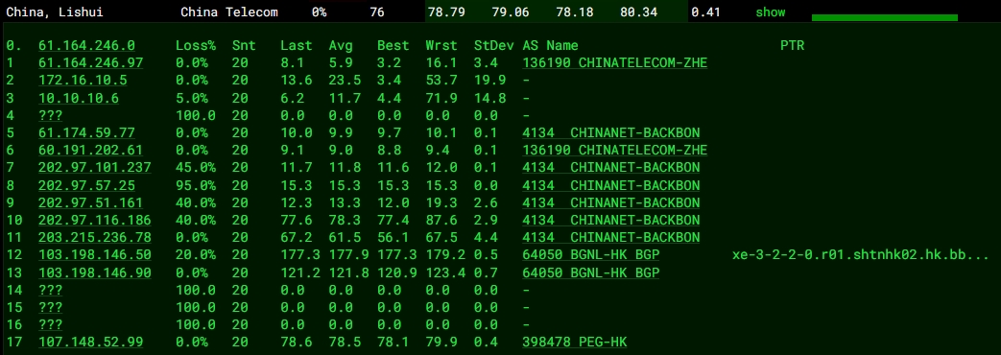Open hop 0 IP 61.164.246.0 link
The height and width of the screenshot is (355, 1001).
click(86, 45)
